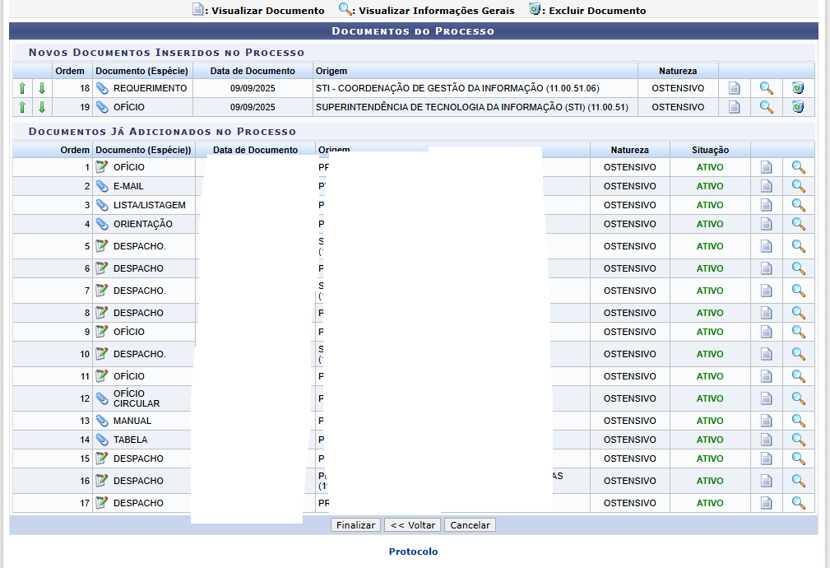Delete document 18 REQUERIMENTO via trash icon
Image resolution: width=830 pixels, height=568 pixels.
(x=798, y=88)
